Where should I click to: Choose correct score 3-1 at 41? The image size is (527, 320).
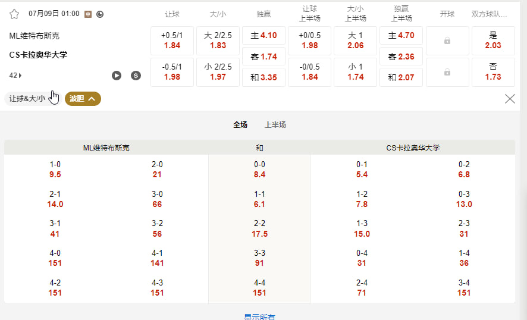[x=55, y=228]
